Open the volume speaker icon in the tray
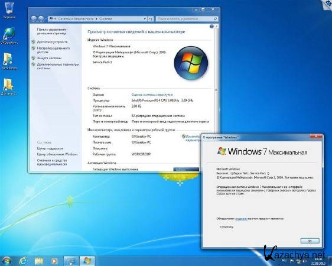This screenshot has width=332, height=266. coord(304,261)
